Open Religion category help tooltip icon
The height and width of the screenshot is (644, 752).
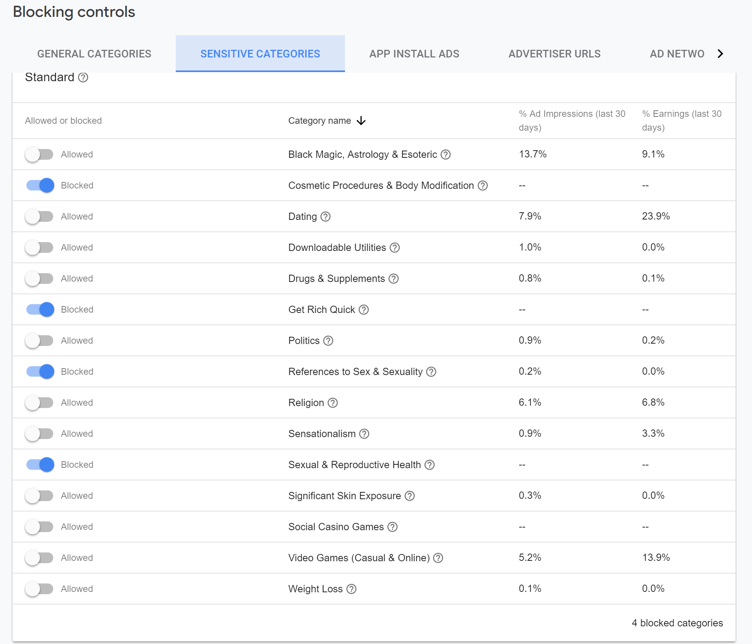coord(333,403)
